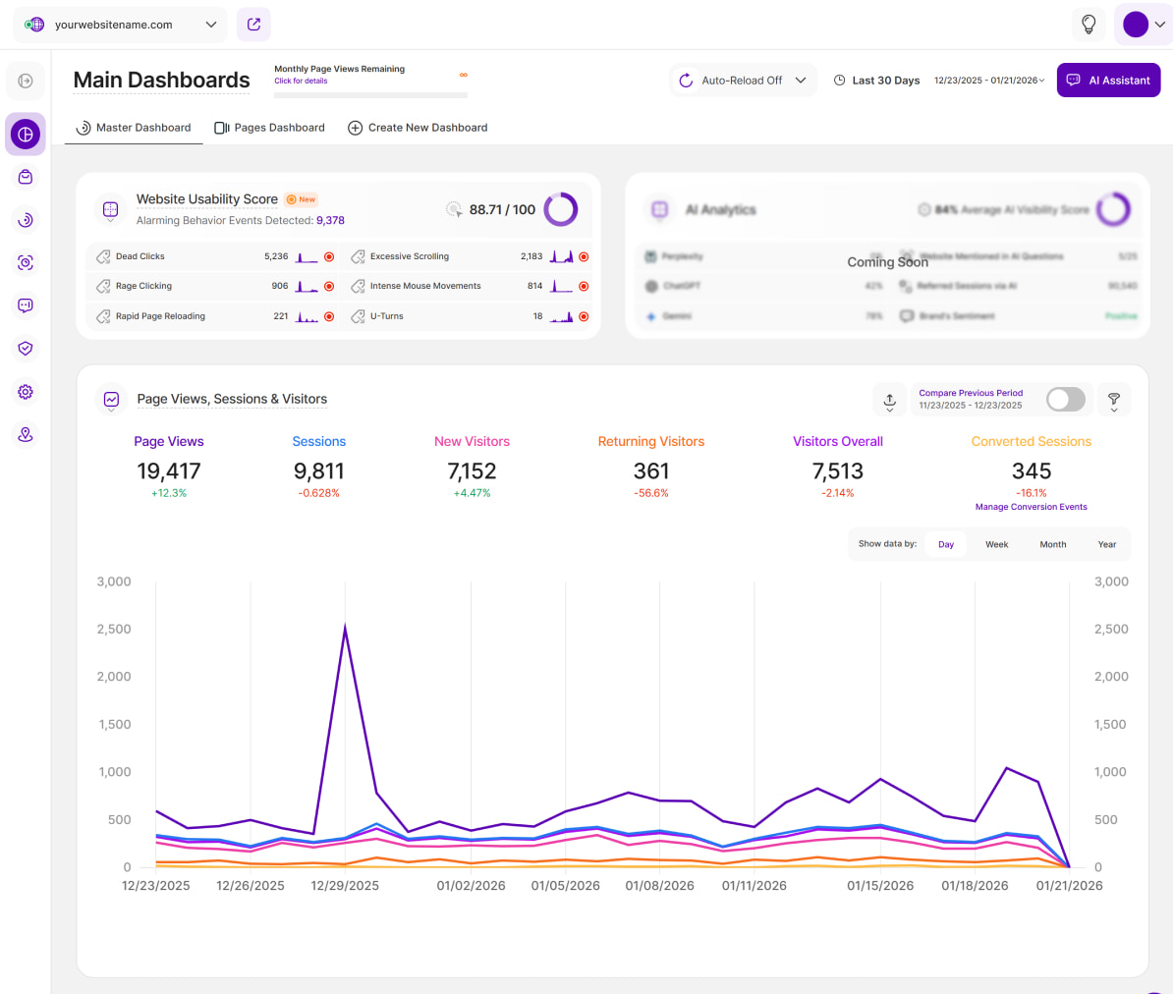Click the export chart upload icon

(889, 400)
